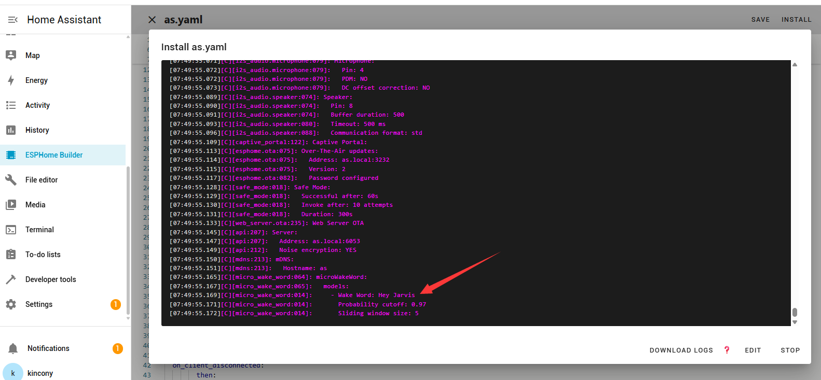Open Developer tools hammer icon

coord(11,279)
